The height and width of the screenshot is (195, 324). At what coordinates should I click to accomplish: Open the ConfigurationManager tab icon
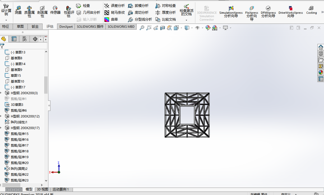click(x=24, y=39)
